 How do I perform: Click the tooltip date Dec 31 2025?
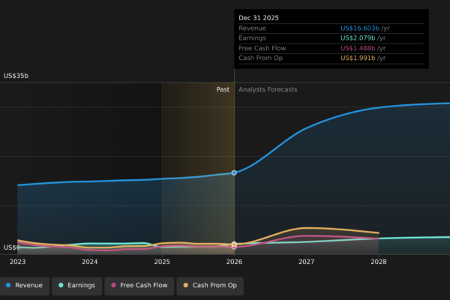tap(260, 17)
